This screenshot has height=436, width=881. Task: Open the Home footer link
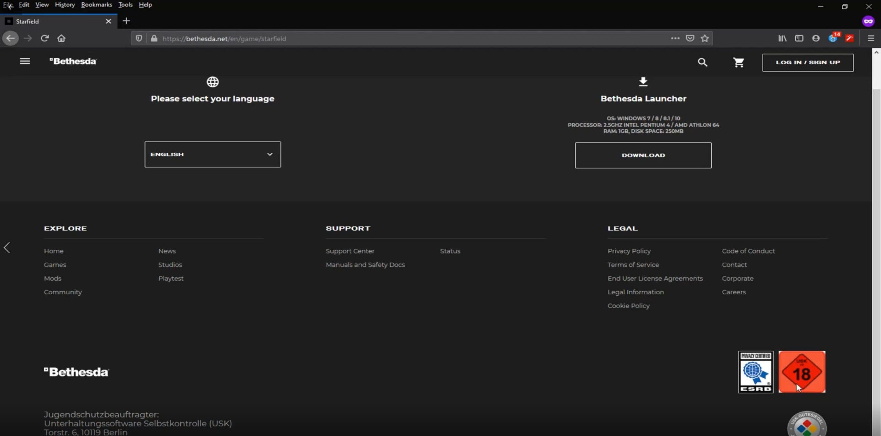click(54, 251)
